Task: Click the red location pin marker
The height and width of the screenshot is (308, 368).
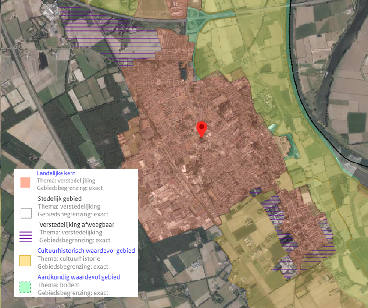Action: [201, 130]
